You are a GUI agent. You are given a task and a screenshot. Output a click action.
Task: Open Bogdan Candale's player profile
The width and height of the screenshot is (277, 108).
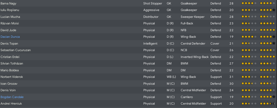point(12,97)
